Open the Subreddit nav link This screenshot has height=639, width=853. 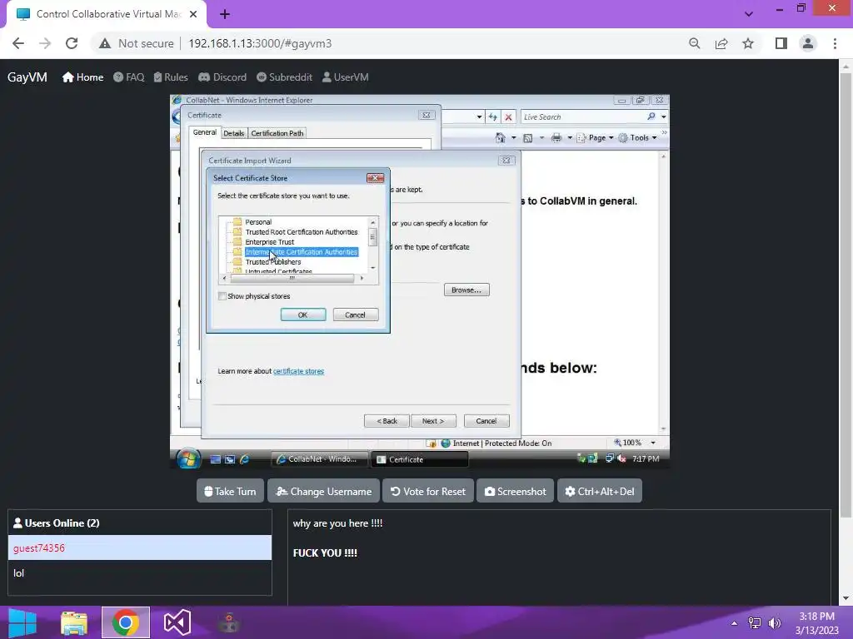pos(284,77)
